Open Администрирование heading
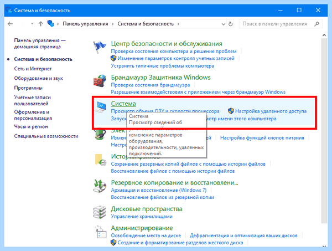The height and width of the screenshot is (251, 332). 142,228
